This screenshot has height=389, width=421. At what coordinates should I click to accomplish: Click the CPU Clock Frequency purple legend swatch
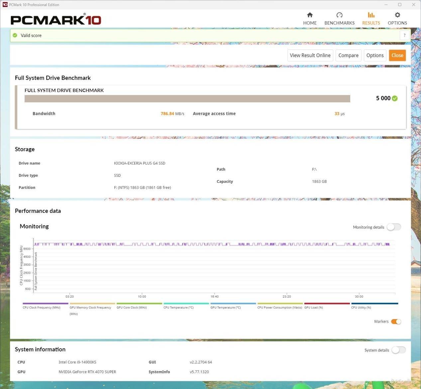point(46,303)
